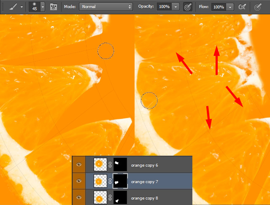Click the layer name orange copy 8
This screenshot has width=270, height=205.
pos(144,198)
